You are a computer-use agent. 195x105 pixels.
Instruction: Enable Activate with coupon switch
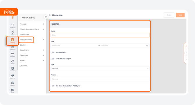click(53, 59)
